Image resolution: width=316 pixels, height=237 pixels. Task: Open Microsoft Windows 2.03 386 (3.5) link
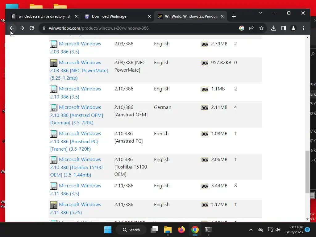pyautogui.click(x=76, y=48)
